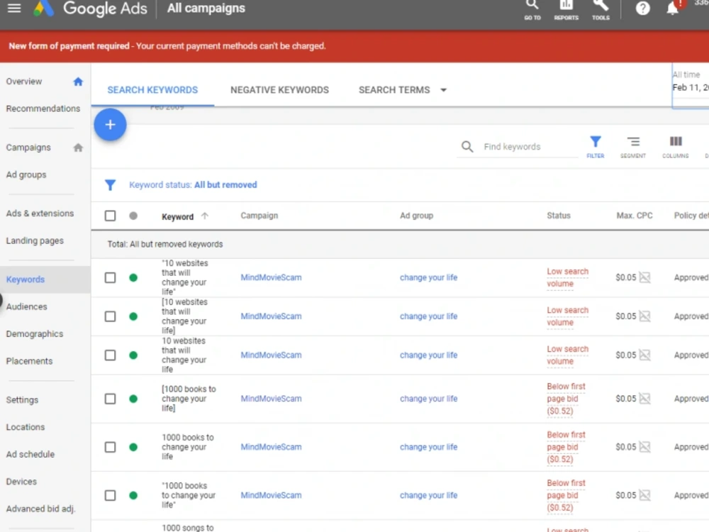The image size is (709, 532).
Task: Open Landing pages in the sidebar
Action: pyautogui.click(x=35, y=240)
